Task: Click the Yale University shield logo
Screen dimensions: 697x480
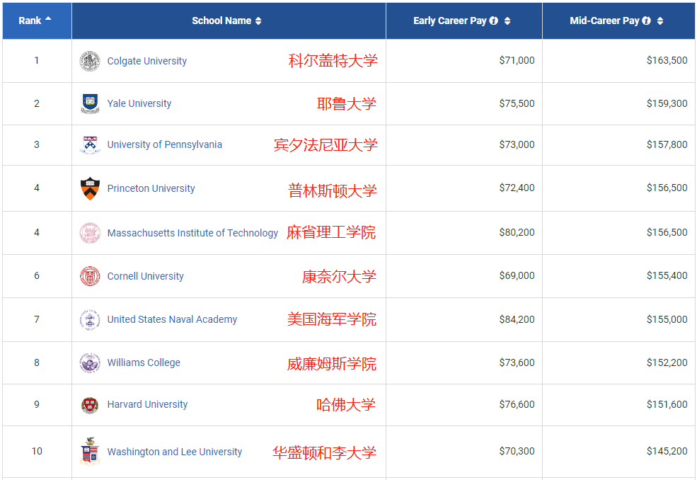Action: [90, 103]
